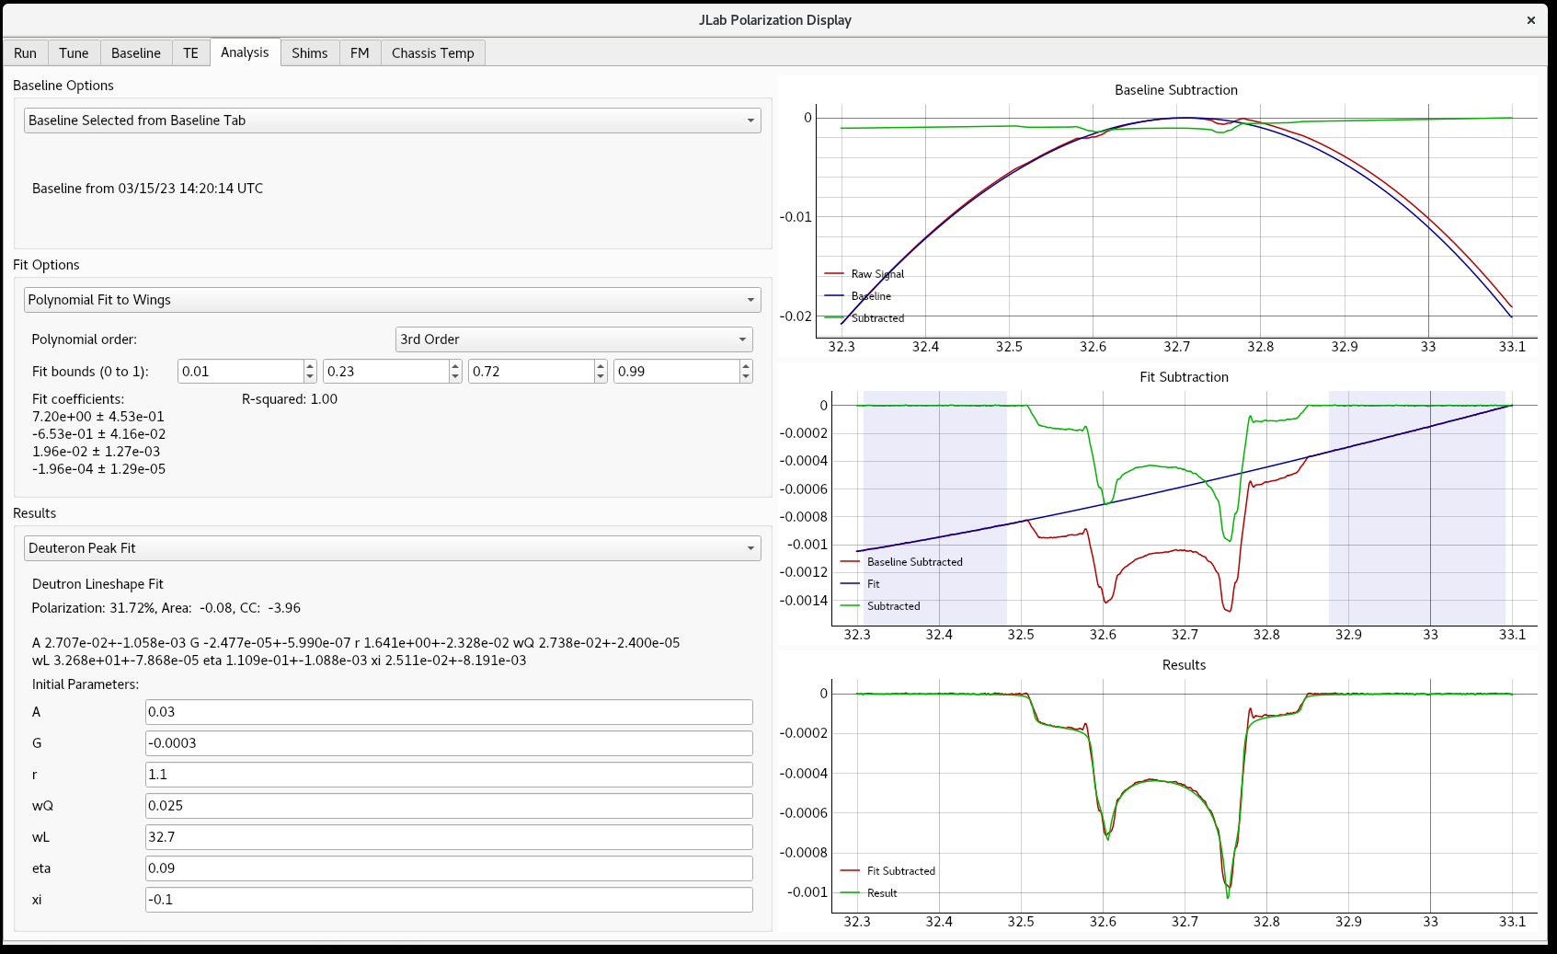
Task: Focus the wQ parameter text box
Action: pyautogui.click(x=449, y=806)
